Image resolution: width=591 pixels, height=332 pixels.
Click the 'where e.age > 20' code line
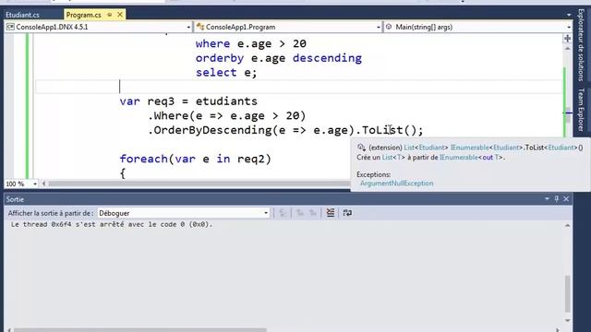[250, 43]
